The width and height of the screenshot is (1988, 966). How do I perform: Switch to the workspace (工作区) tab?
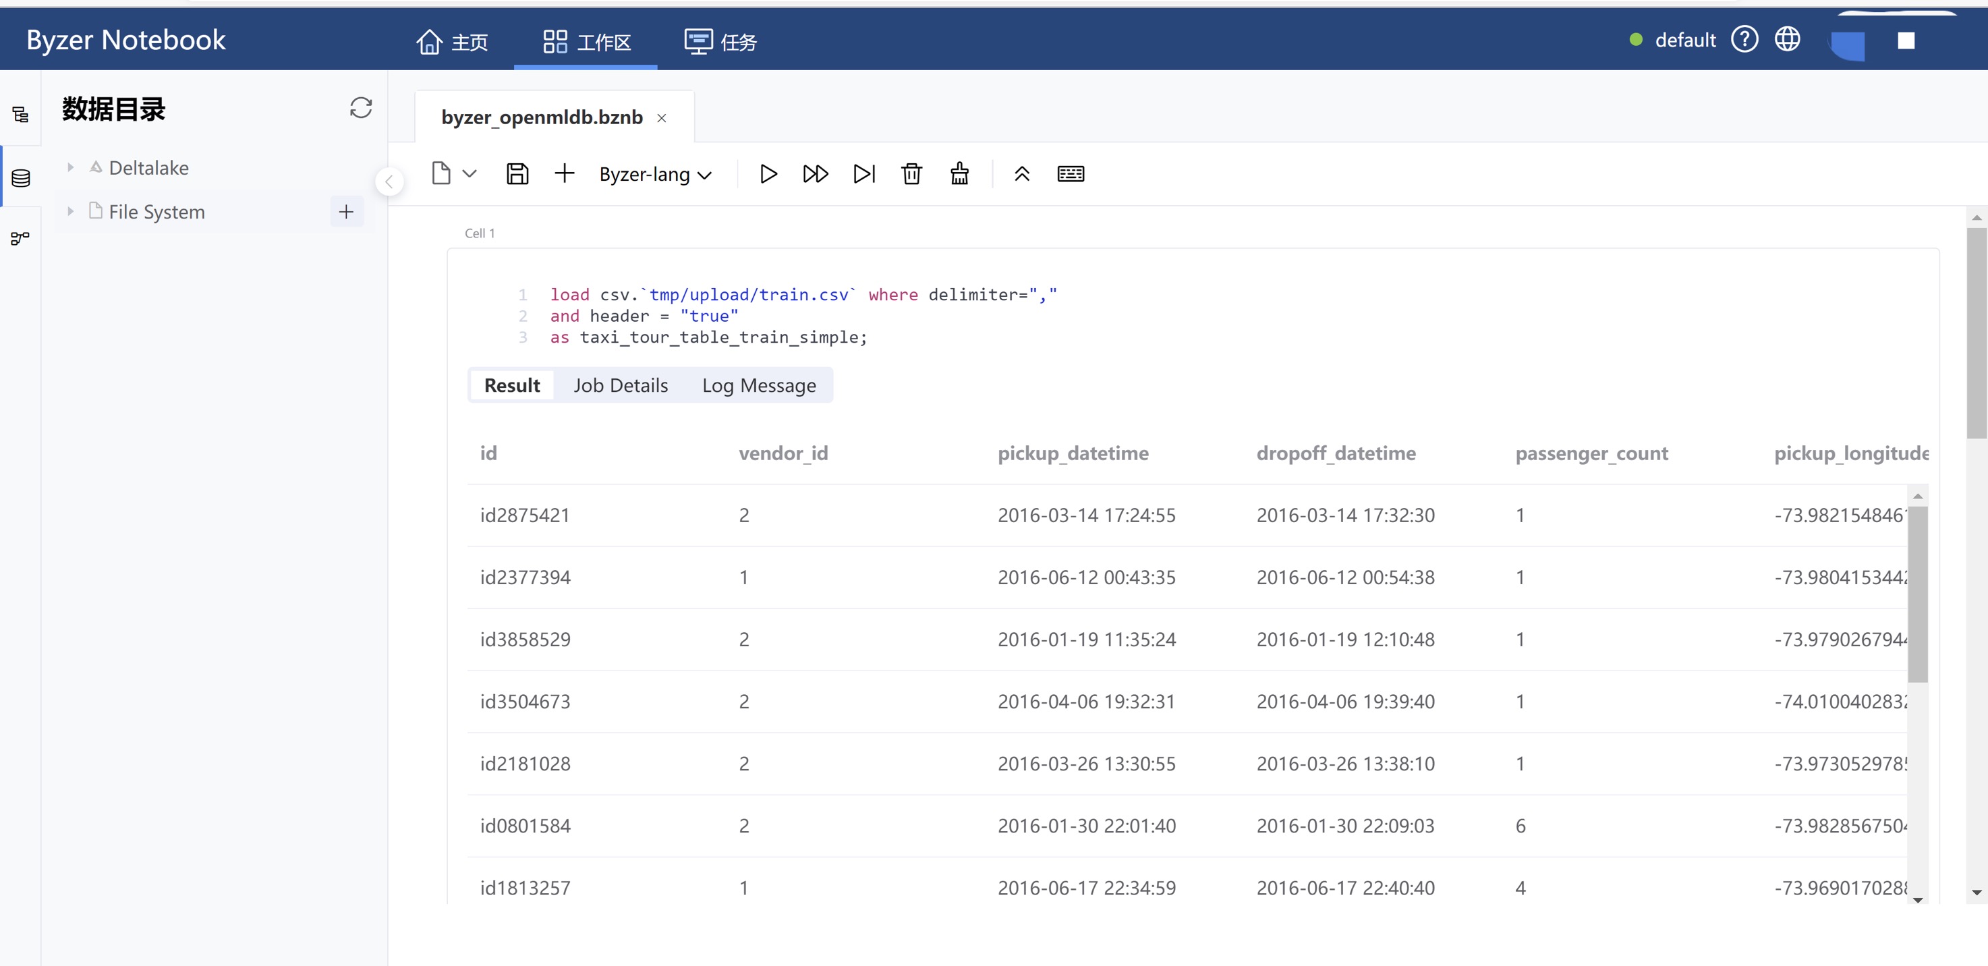coord(586,42)
